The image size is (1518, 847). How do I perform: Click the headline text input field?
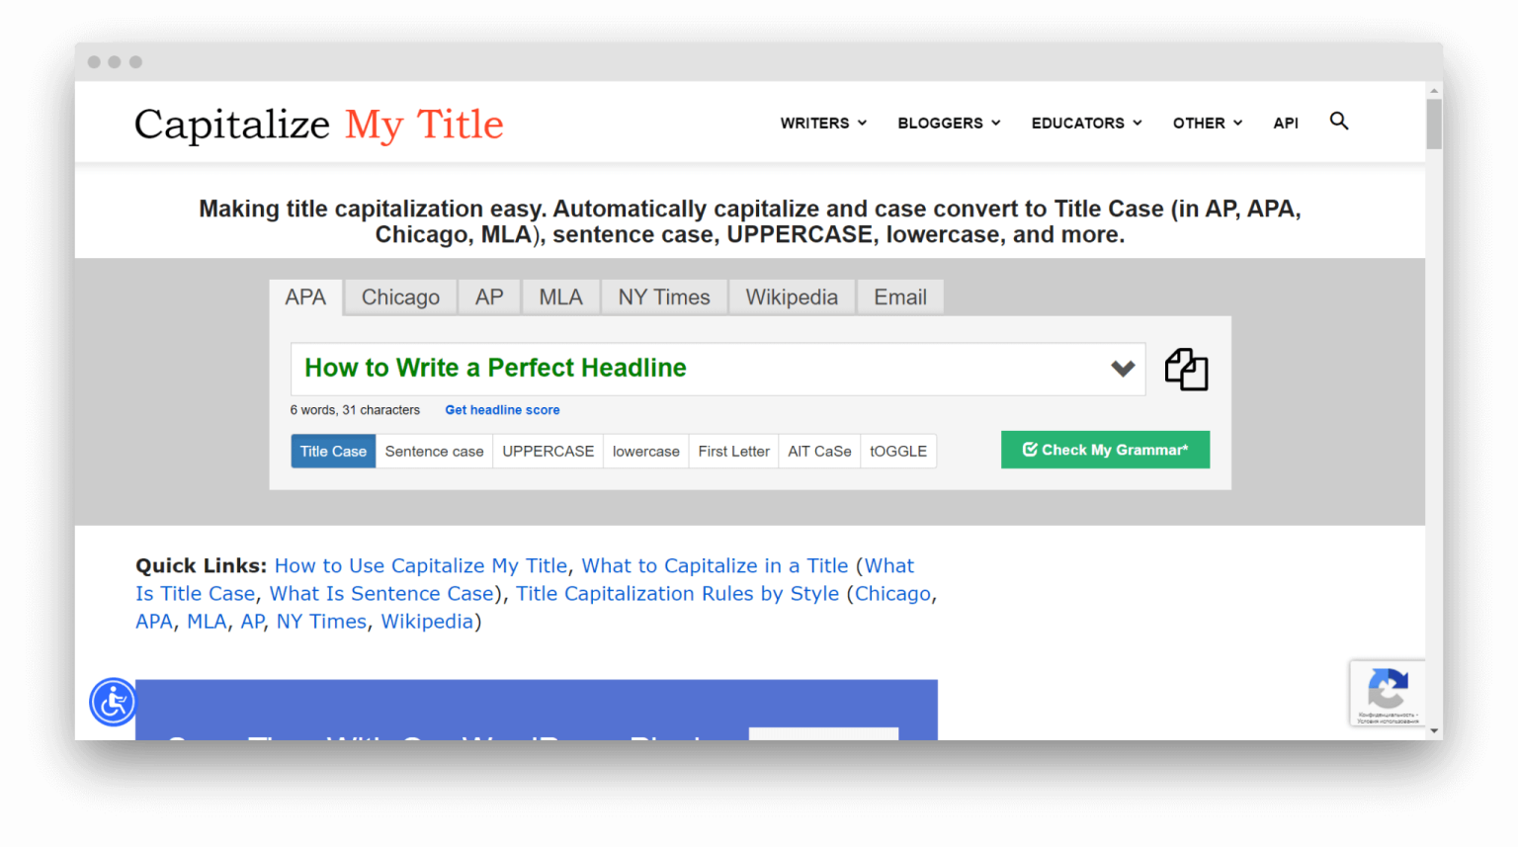click(x=692, y=369)
